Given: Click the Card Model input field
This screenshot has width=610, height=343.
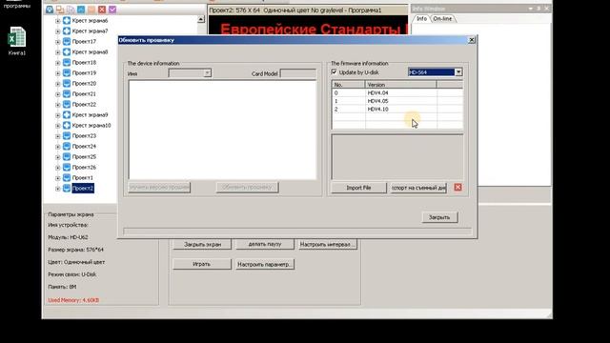Looking at the screenshot, I should [x=298, y=73].
